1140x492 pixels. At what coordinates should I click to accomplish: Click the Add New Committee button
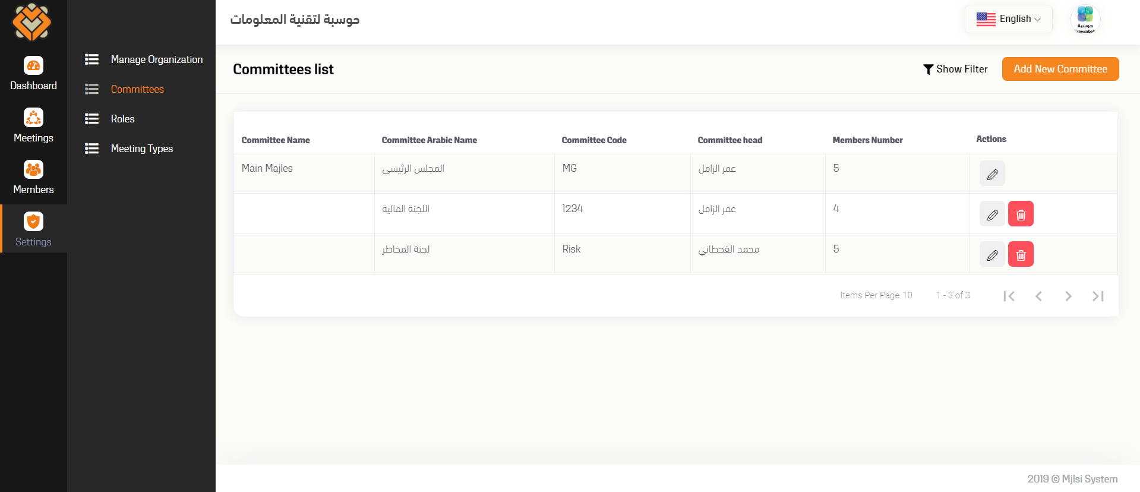pyautogui.click(x=1060, y=69)
